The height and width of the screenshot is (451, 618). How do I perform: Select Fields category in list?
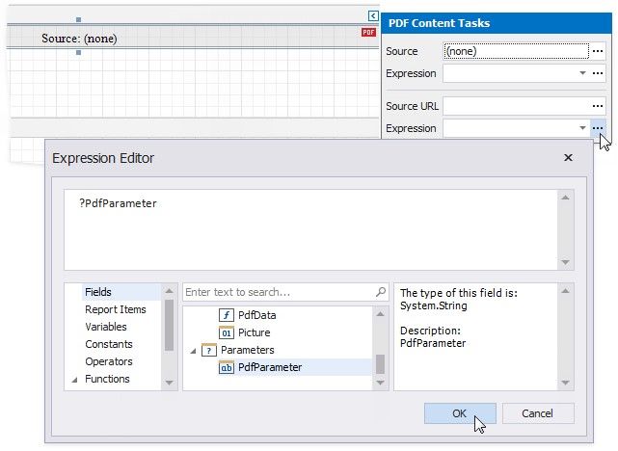[x=98, y=292]
